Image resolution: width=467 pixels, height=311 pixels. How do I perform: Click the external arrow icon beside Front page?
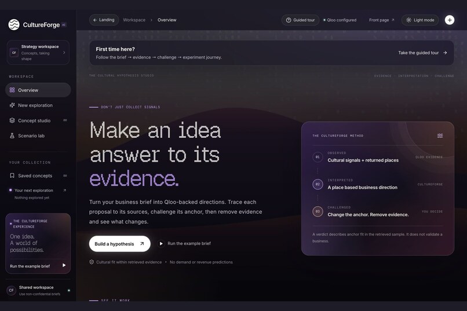pyautogui.click(x=392, y=20)
